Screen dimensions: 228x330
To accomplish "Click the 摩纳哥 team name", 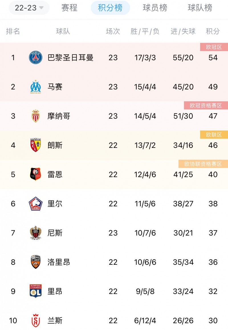I will click(59, 116).
